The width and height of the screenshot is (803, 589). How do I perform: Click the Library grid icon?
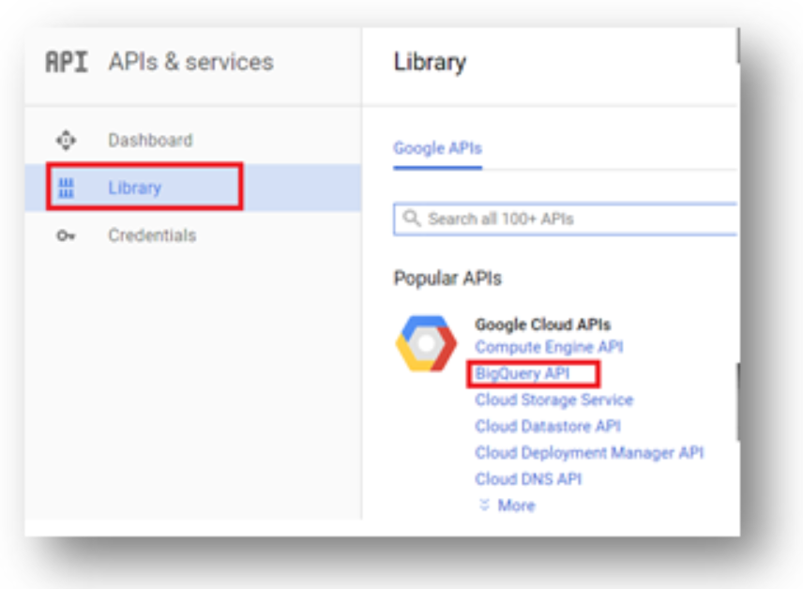[x=66, y=188]
